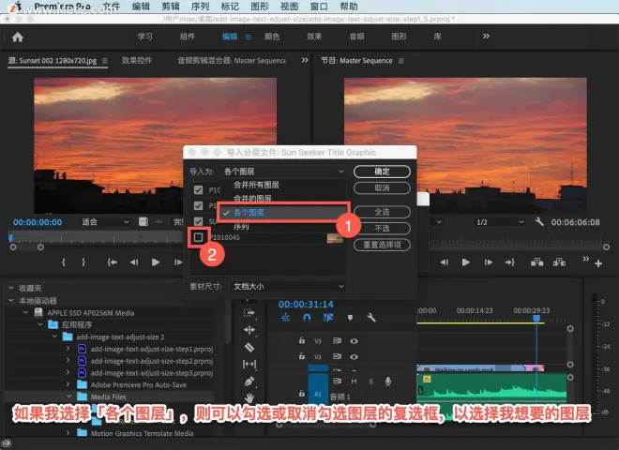
Task: Collapse the 收藏夹 tree section
Action: coord(10,288)
